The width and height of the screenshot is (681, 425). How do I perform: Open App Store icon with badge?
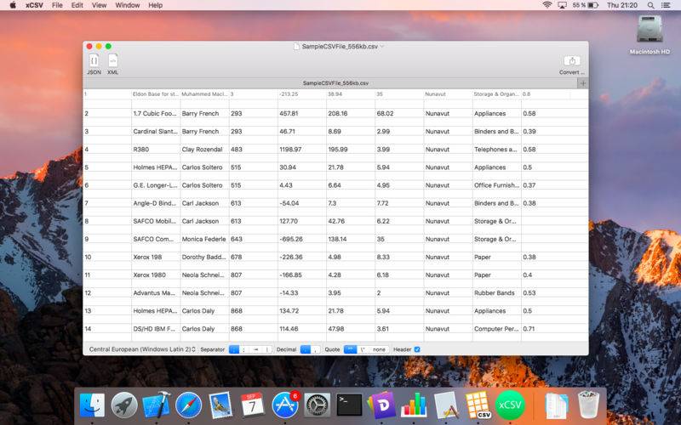pyautogui.click(x=285, y=405)
